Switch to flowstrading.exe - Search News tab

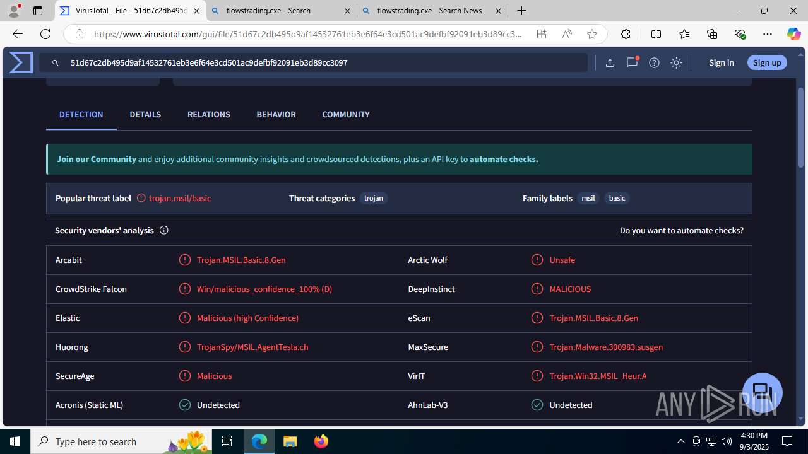432,11
